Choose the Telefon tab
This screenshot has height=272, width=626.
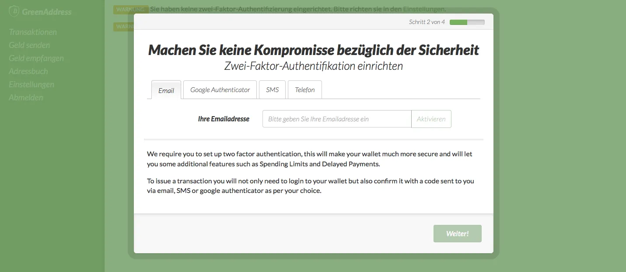coord(305,90)
